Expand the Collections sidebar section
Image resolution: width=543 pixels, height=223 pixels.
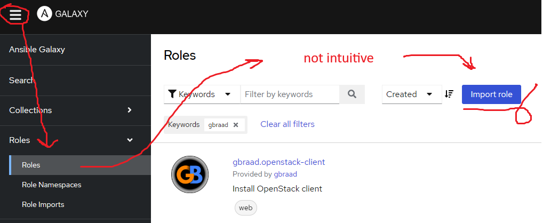(76, 110)
